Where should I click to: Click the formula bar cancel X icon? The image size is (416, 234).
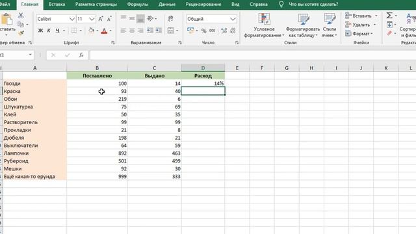pyautogui.click(x=53, y=55)
